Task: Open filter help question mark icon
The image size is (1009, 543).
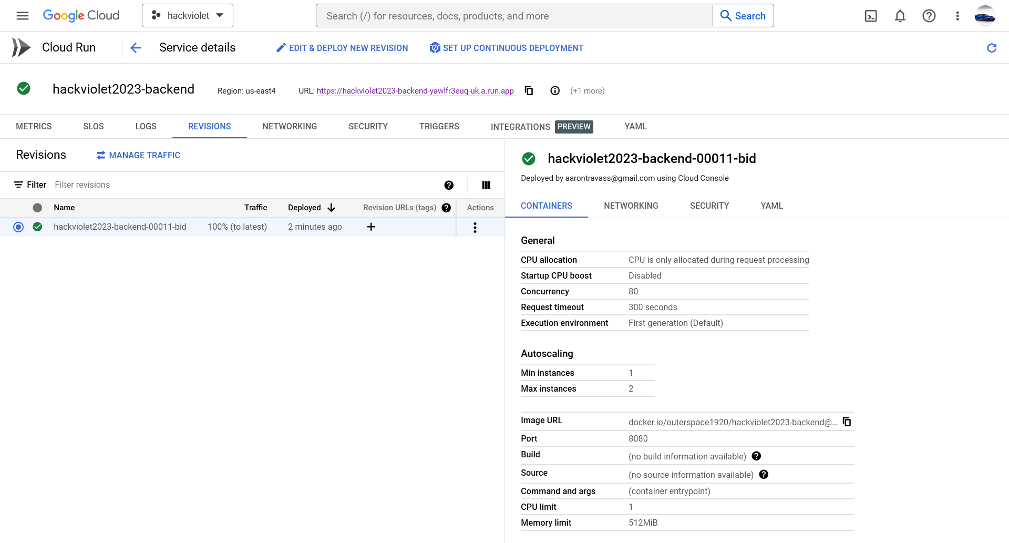Action: click(x=449, y=185)
